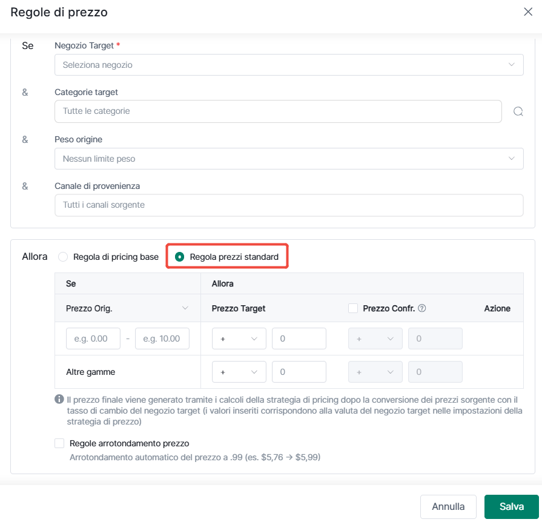
Task: Select Regola di pricing base radio
Action: coord(63,257)
